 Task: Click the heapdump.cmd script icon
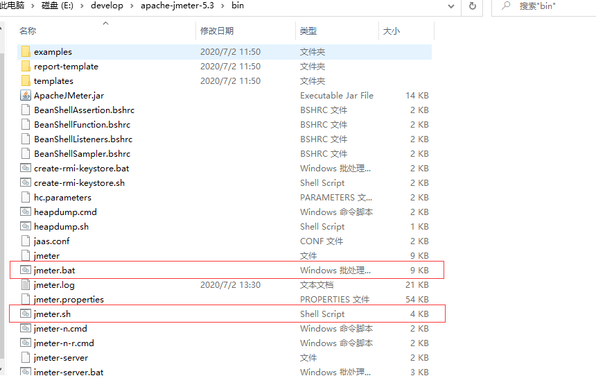pos(26,212)
